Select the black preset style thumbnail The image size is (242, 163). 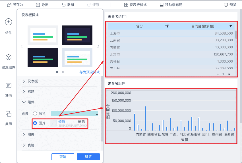[x=43, y=58]
